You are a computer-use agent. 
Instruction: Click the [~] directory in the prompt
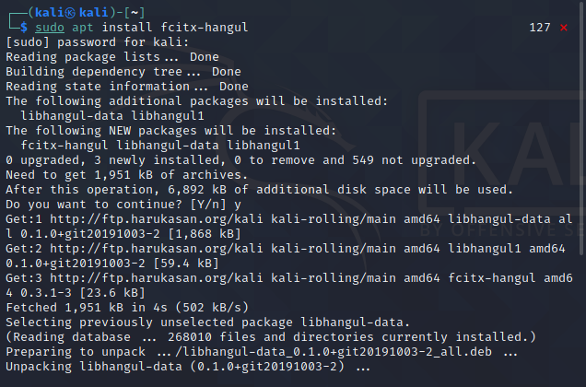click(110, 12)
